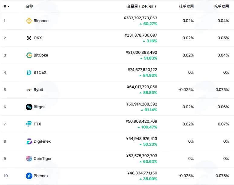The height and width of the screenshot is (185, 234).
Task: Click the Bitget logo icon
Action: [x=29, y=107]
